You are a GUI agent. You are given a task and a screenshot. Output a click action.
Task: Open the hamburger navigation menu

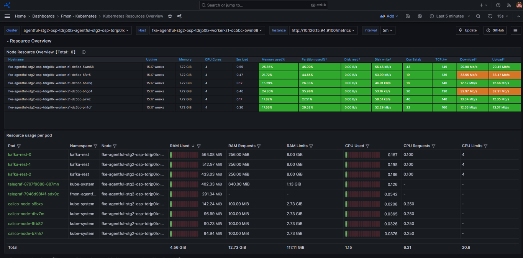click(7, 16)
